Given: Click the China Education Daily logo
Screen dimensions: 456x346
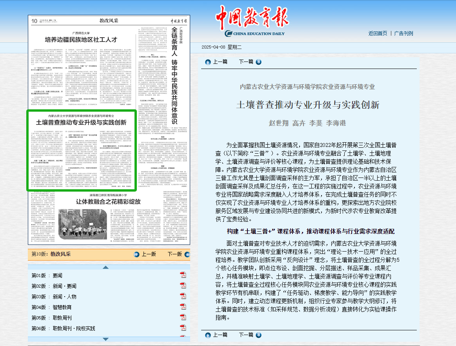Looking at the screenshot, I should pyautogui.click(x=253, y=21).
